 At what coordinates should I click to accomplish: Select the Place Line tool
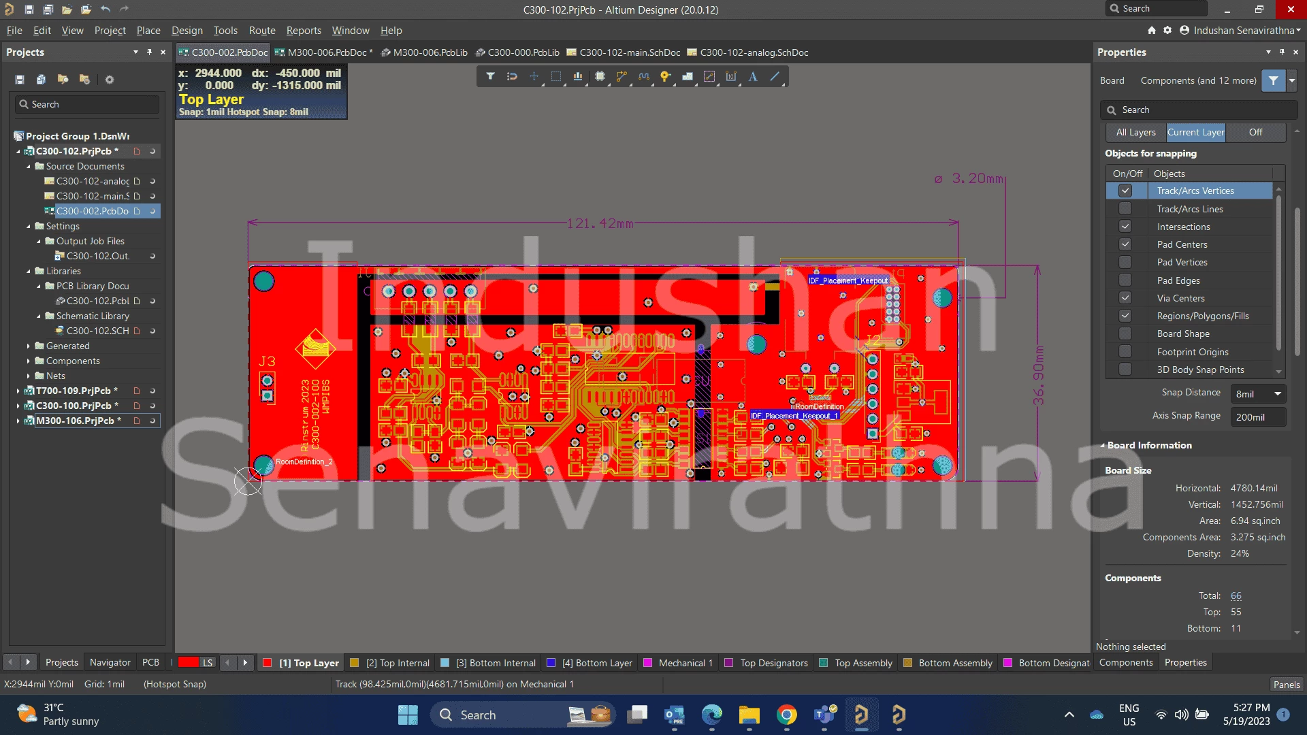(x=775, y=76)
